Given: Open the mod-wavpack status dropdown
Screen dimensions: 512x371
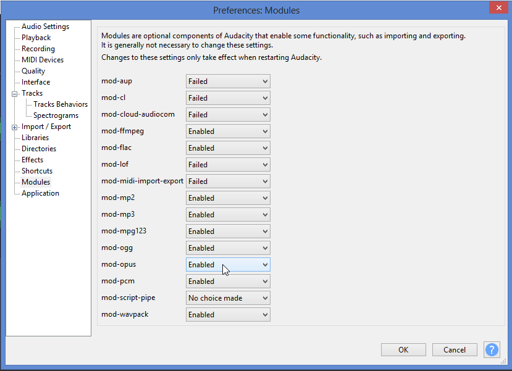Looking at the screenshot, I should pyautogui.click(x=228, y=314).
